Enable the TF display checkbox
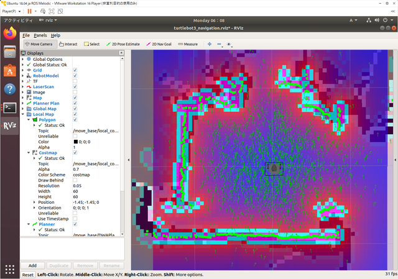The image size is (398, 279). (75, 81)
